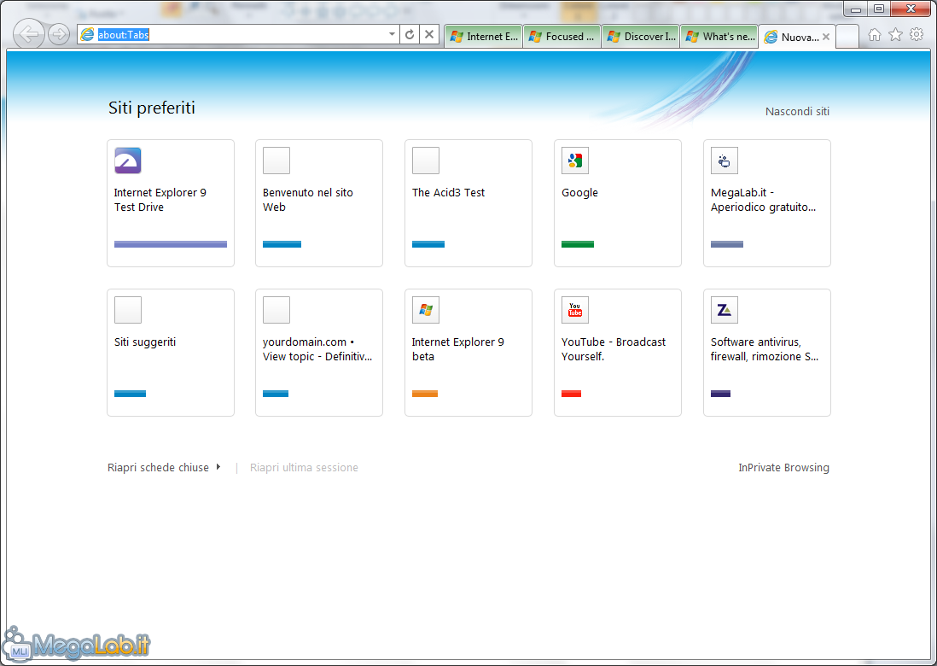
Task: Open a new blank tab button
Action: [x=847, y=37]
